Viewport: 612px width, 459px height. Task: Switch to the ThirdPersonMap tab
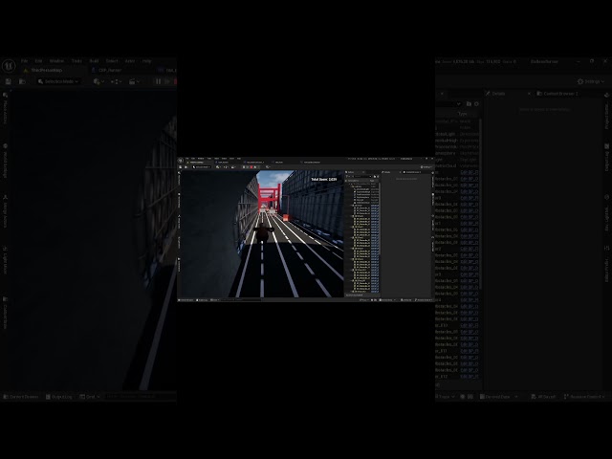[47, 70]
